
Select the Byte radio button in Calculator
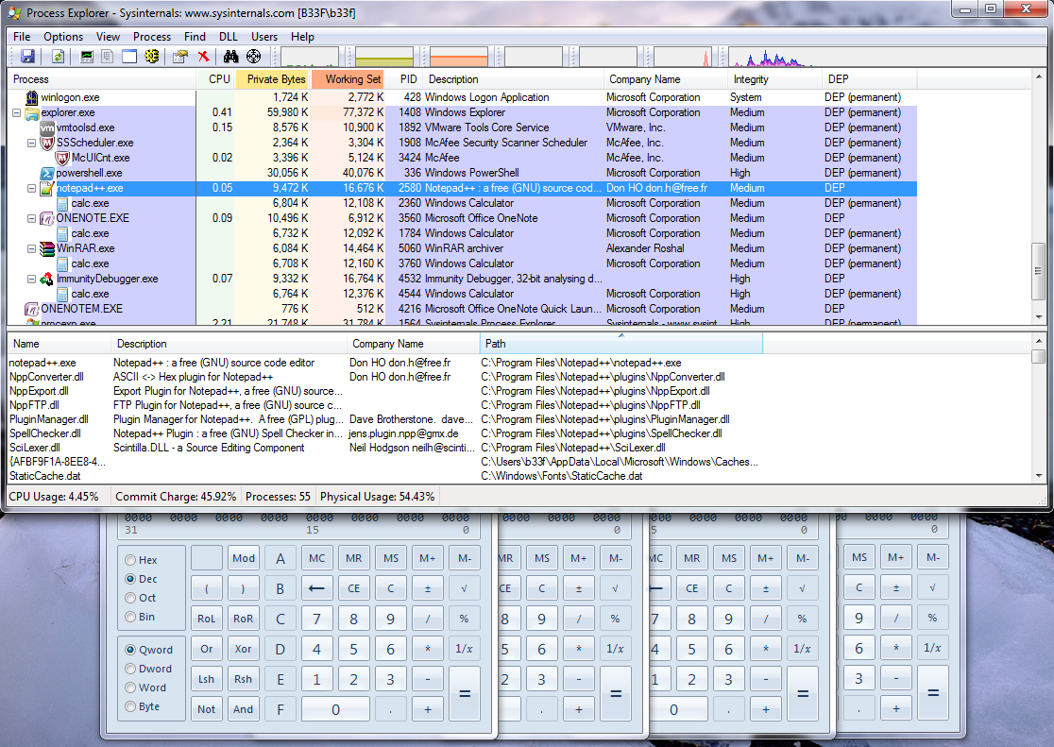tap(129, 705)
